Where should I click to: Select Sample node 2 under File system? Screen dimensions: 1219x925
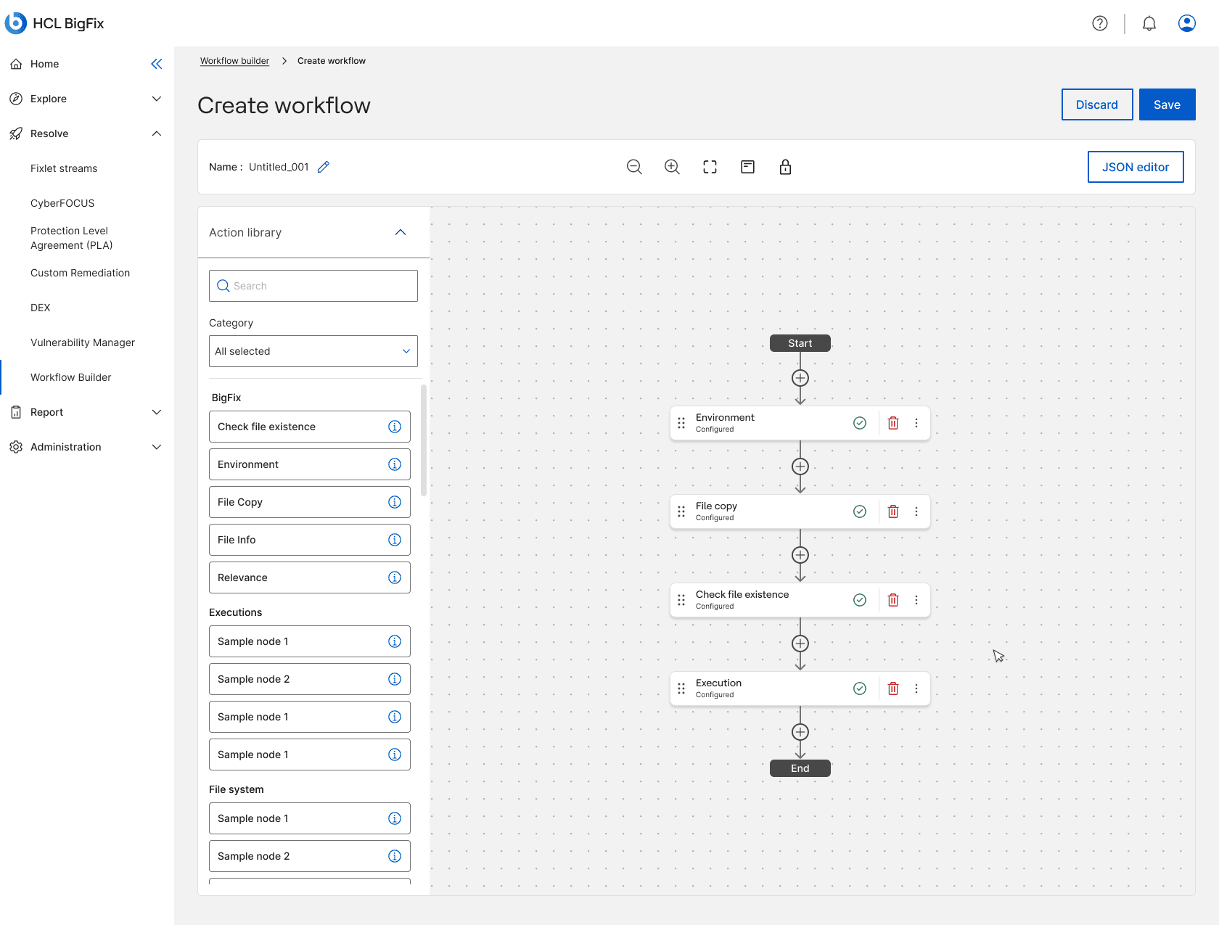310,856
